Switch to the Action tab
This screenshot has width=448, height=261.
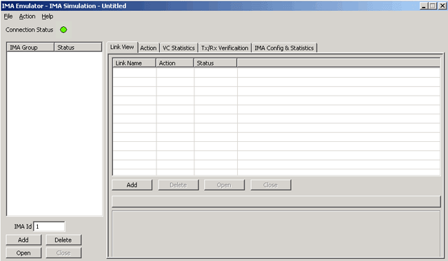tap(148, 48)
